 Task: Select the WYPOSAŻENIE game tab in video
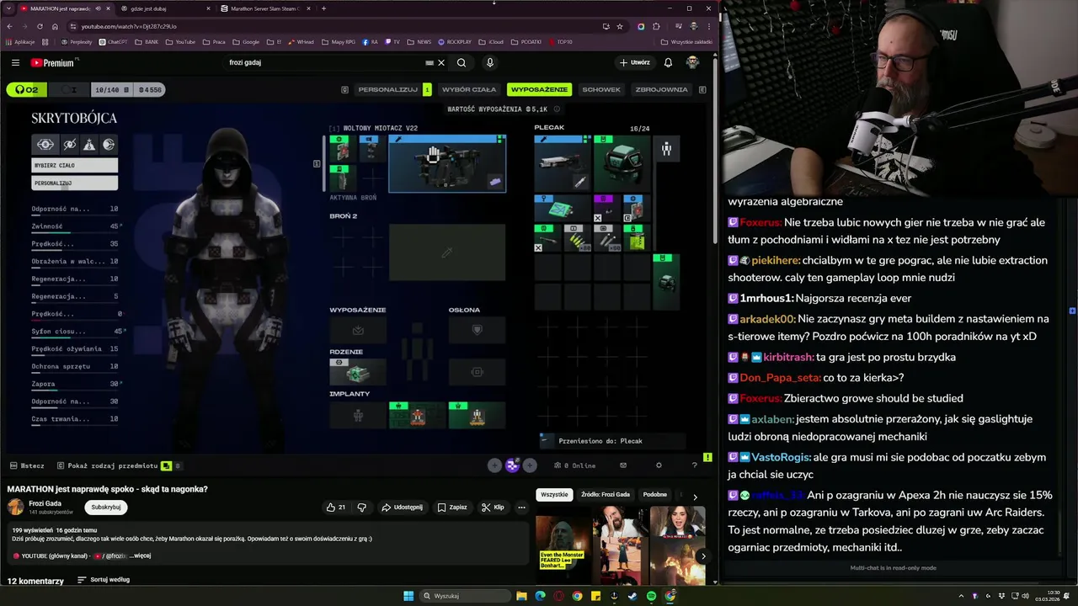click(539, 89)
